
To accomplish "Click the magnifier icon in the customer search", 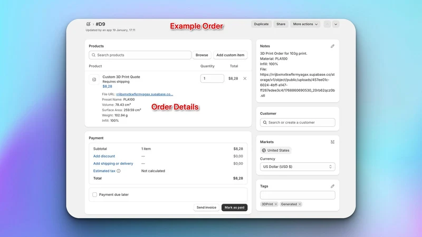I will (x=265, y=123).
